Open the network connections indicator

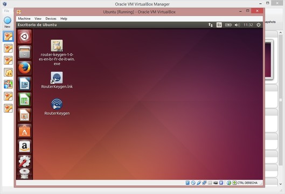(x=211, y=25)
